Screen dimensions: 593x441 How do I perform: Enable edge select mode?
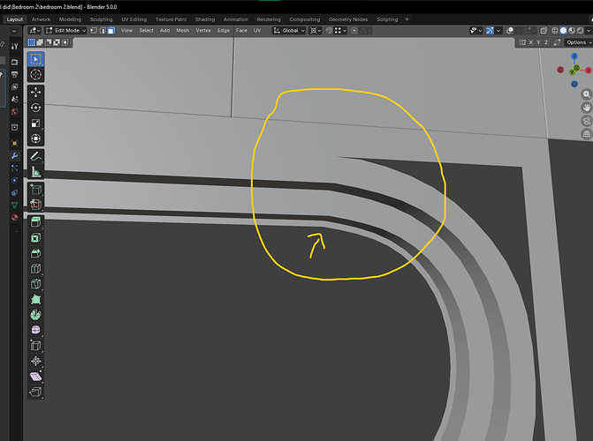point(103,31)
